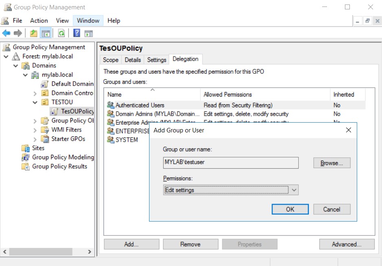The height and width of the screenshot is (266, 382).
Task: Click the Back arrow toolbar icon
Action: pyautogui.click(x=7, y=33)
